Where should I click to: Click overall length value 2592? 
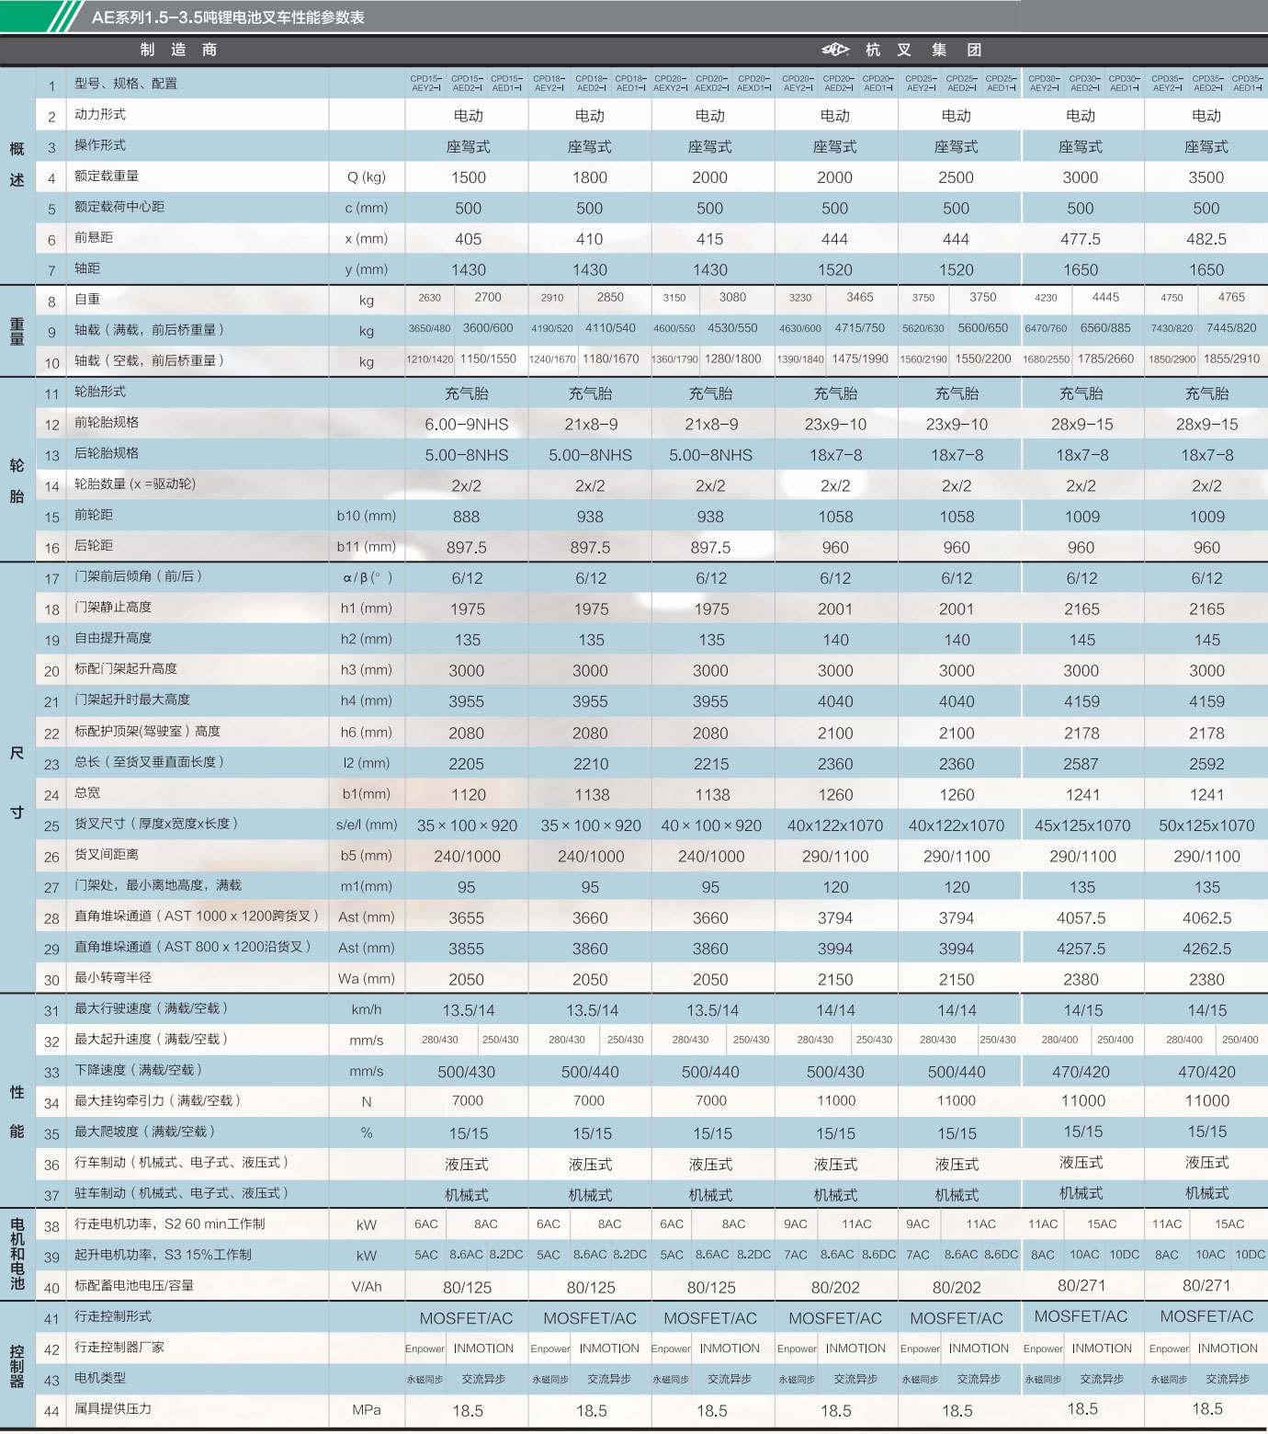tap(1206, 764)
